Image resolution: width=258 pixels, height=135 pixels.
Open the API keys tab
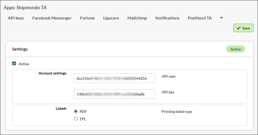[16, 18]
